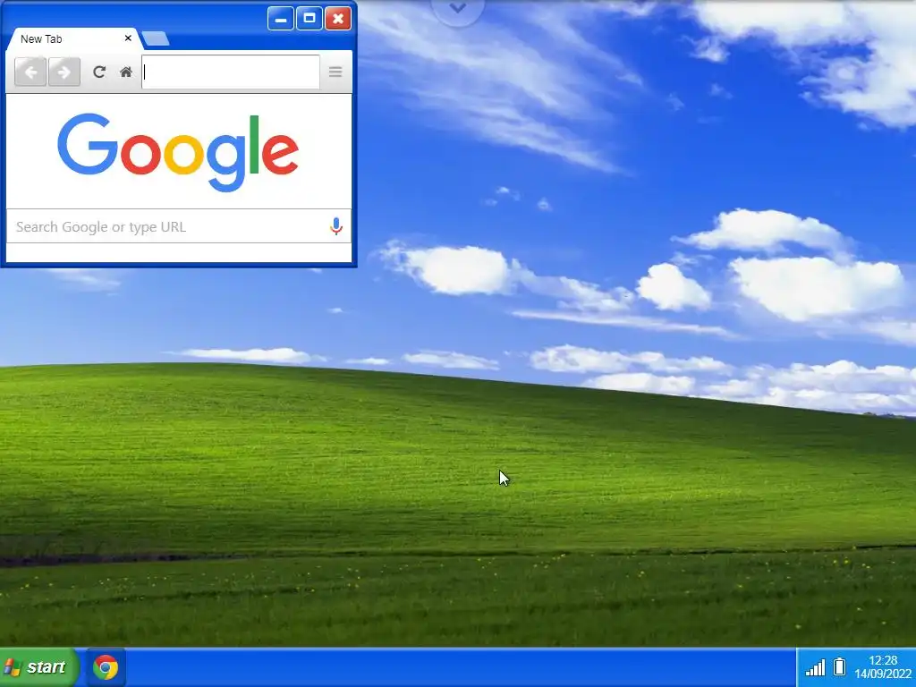916x687 pixels.
Task: Open the home page via house icon
Action: pyautogui.click(x=125, y=72)
